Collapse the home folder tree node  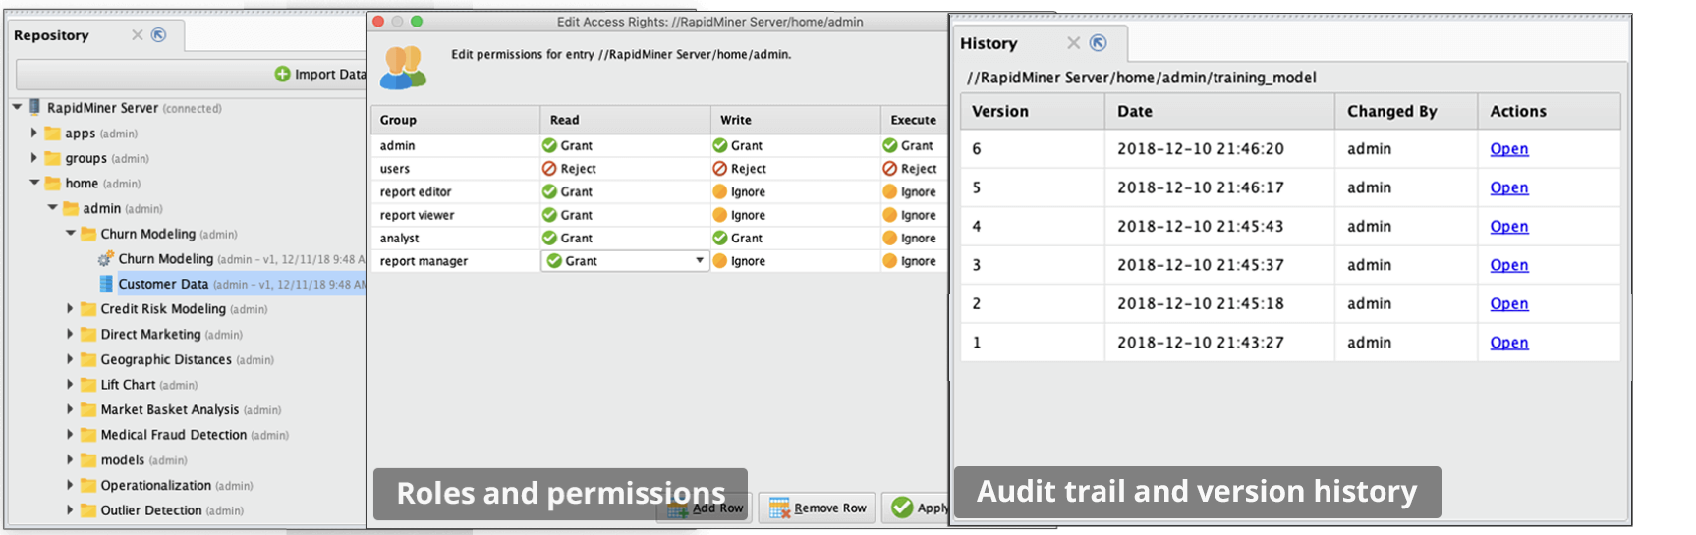tap(34, 183)
